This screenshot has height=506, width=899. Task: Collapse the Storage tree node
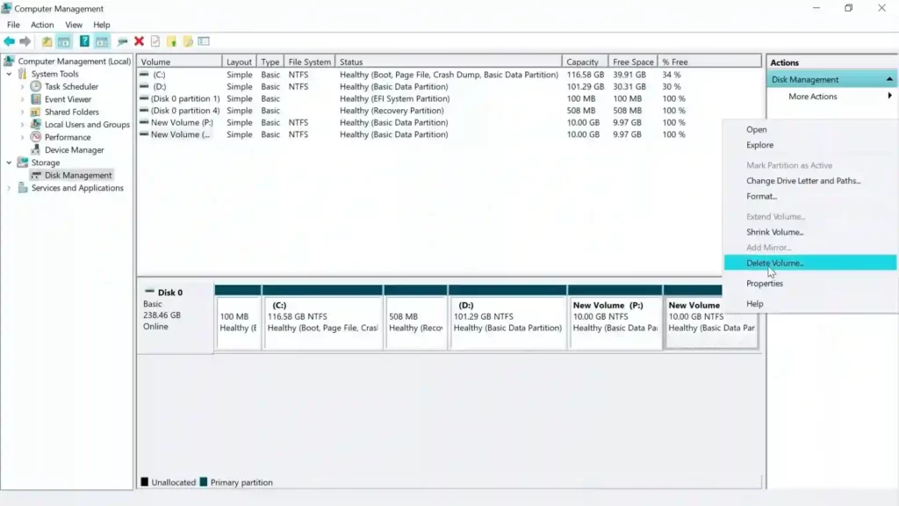point(9,163)
